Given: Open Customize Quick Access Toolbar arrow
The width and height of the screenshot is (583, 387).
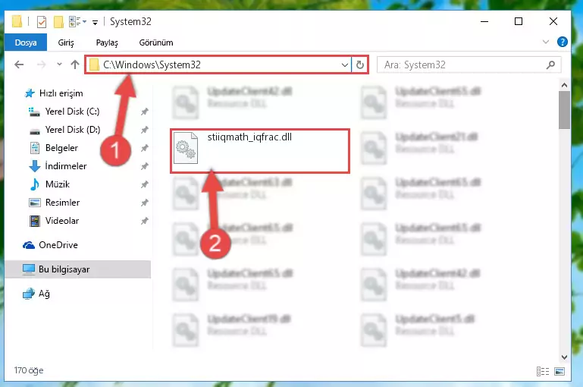Looking at the screenshot, I should [x=96, y=23].
